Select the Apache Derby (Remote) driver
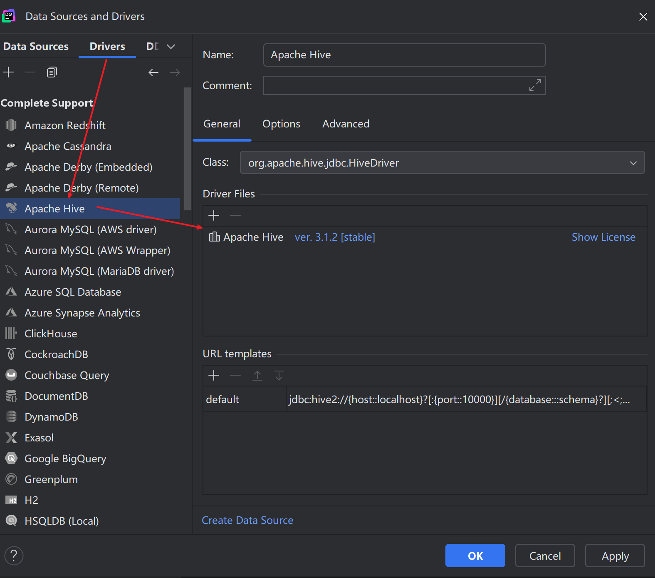The image size is (655, 578). click(90, 188)
